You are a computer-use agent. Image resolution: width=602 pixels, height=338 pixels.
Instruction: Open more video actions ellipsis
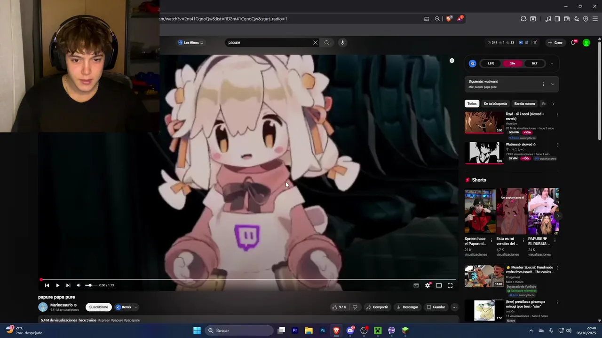pyautogui.click(x=454, y=307)
